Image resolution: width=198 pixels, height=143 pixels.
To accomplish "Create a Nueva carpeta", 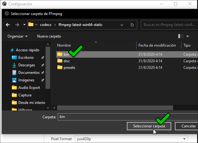I will coord(49,36).
